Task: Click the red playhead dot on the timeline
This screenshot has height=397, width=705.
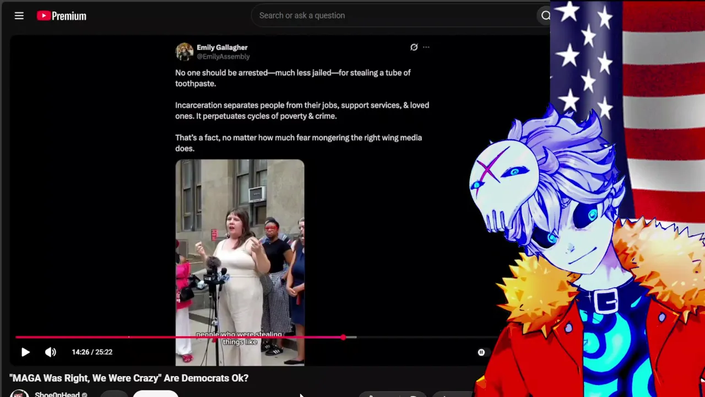Action: point(343,337)
